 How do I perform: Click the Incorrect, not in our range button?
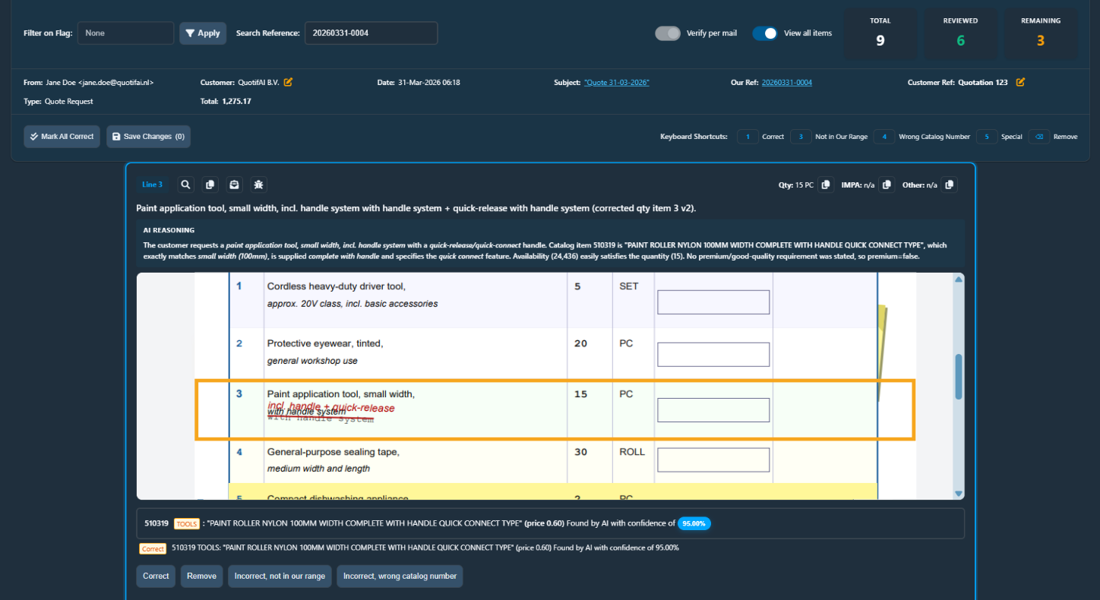[x=280, y=576]
